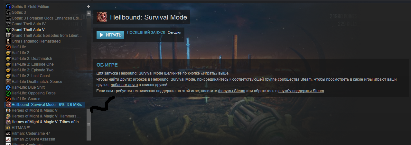Select Hellbound: Survival Mode downloading entry
The image size is (411, 145).
pyautogui.click(x=45, y=105)
